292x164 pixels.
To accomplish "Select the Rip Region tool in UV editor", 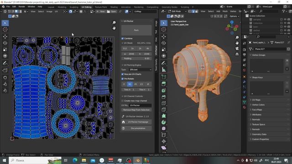I will pyautogui.click(x=5, y=70).
